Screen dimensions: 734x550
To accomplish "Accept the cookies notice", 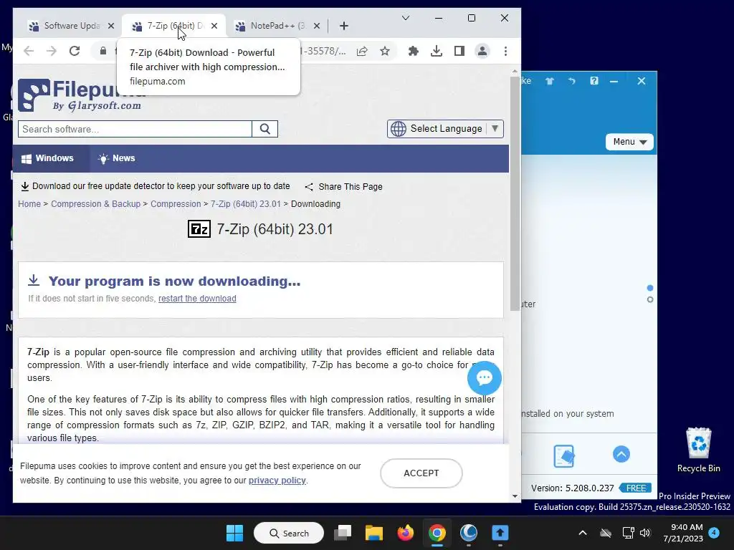I will 421,473.
